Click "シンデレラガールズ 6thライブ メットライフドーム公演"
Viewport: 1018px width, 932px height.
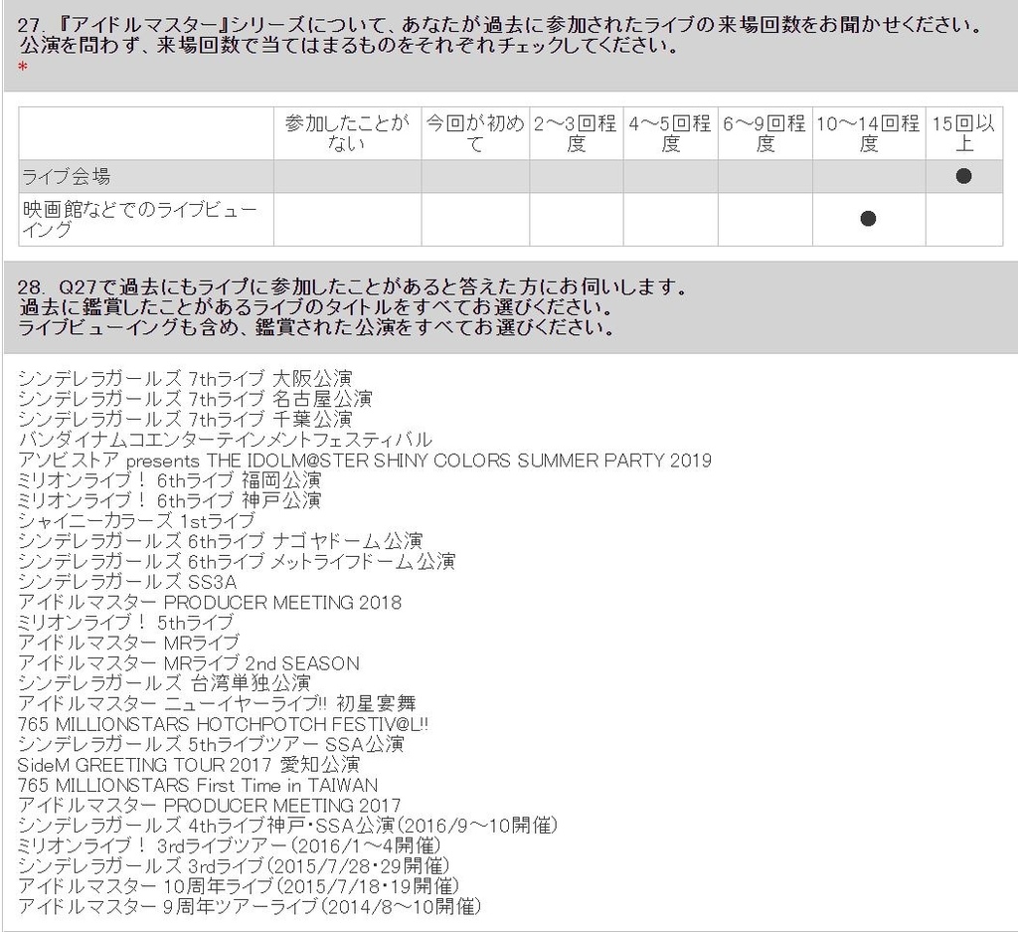click(237, 561)
